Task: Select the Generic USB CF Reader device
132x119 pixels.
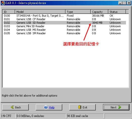Action: click(65, 19)
